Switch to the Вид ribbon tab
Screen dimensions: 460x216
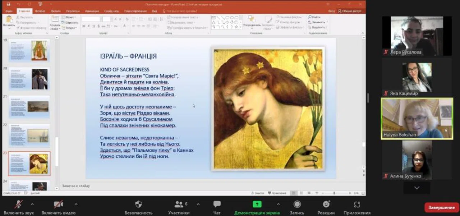155,11
